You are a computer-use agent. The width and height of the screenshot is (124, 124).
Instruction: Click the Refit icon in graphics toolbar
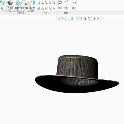(59, 19)
